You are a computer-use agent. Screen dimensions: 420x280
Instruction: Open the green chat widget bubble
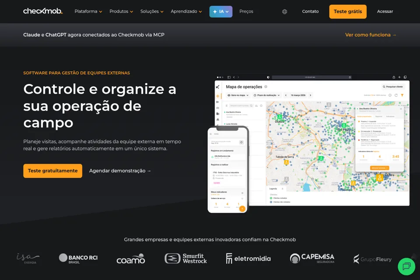coord(406,266)
